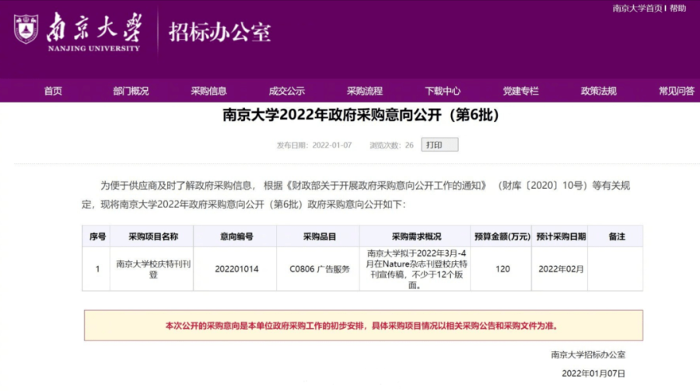The image size is (700, 391).
Task: Navigate to 下载中心
Action: [443, 91]
